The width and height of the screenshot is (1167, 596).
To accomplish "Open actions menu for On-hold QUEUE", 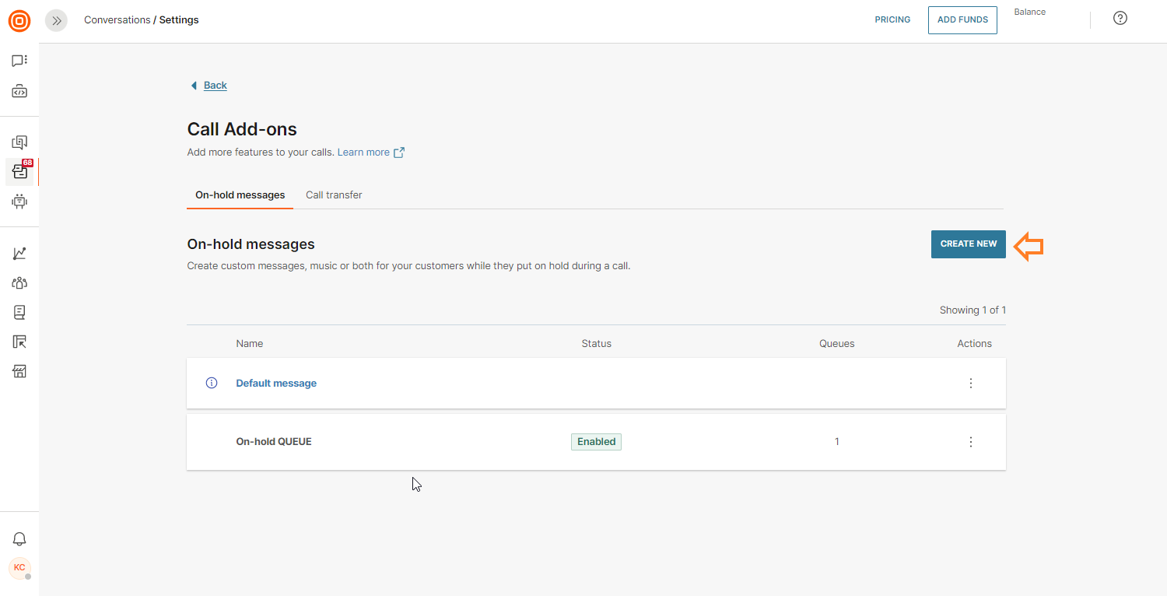I will (970, 442).
